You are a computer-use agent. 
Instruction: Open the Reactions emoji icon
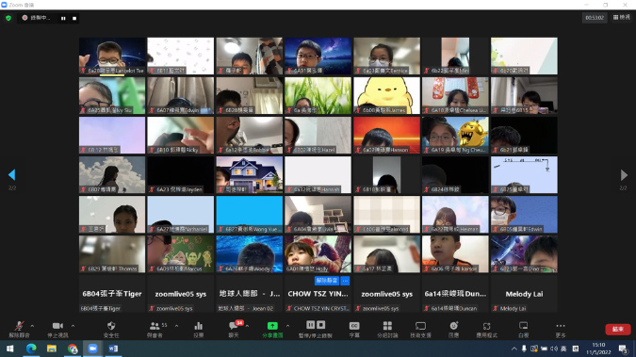click(x=453, y=329)
